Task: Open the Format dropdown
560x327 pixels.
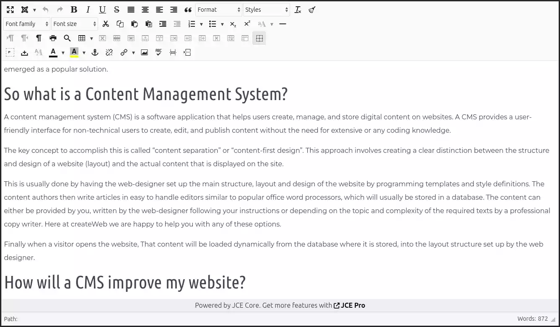Action: coord(218,10)
